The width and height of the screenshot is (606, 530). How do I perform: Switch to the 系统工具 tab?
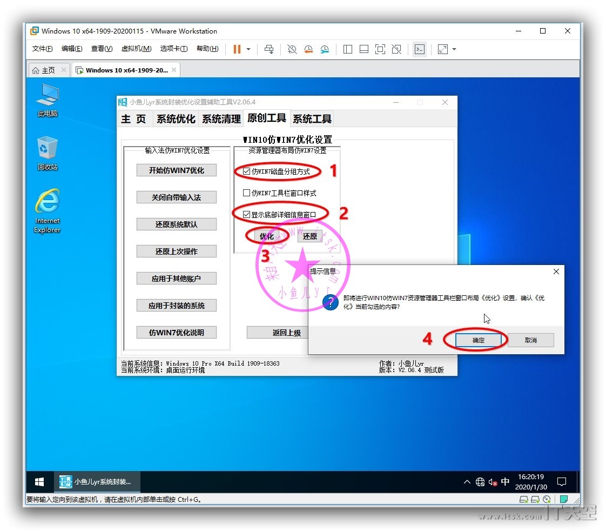coord(312,119)
